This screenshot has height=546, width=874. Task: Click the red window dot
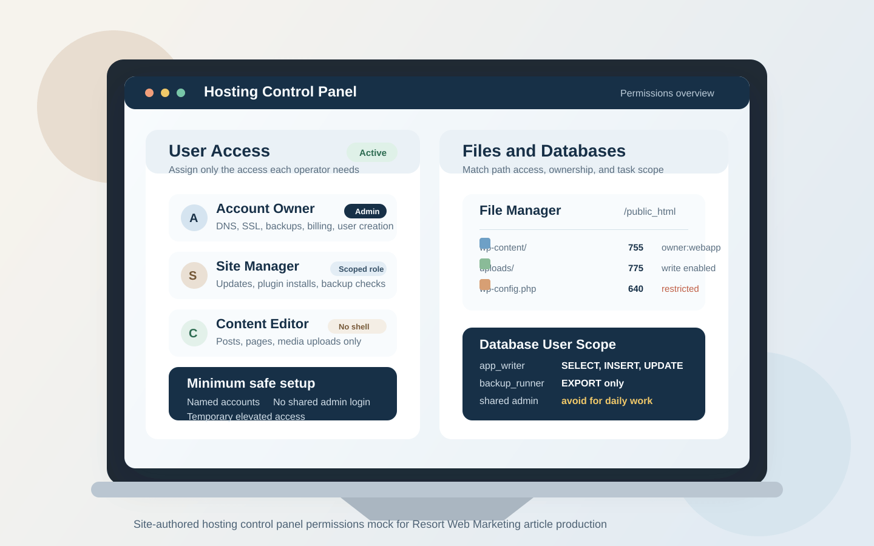pos(149,93)
